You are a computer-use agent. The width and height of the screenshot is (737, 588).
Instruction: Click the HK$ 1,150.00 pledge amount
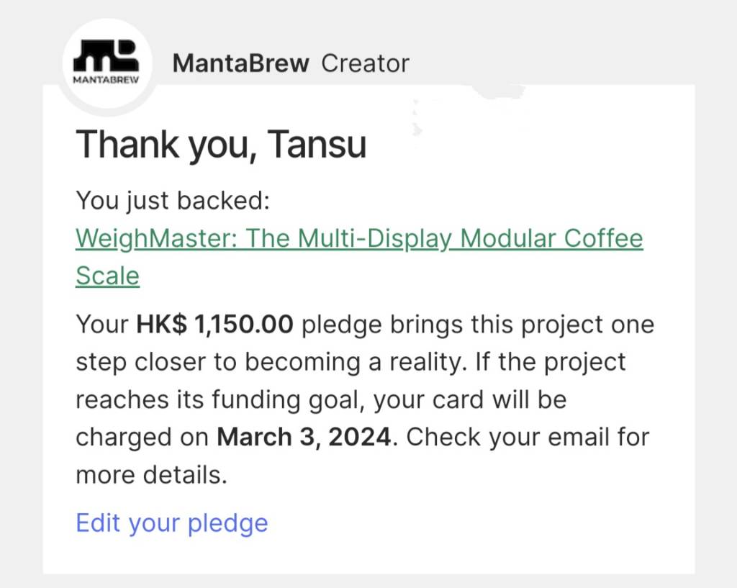coord(214,325)
